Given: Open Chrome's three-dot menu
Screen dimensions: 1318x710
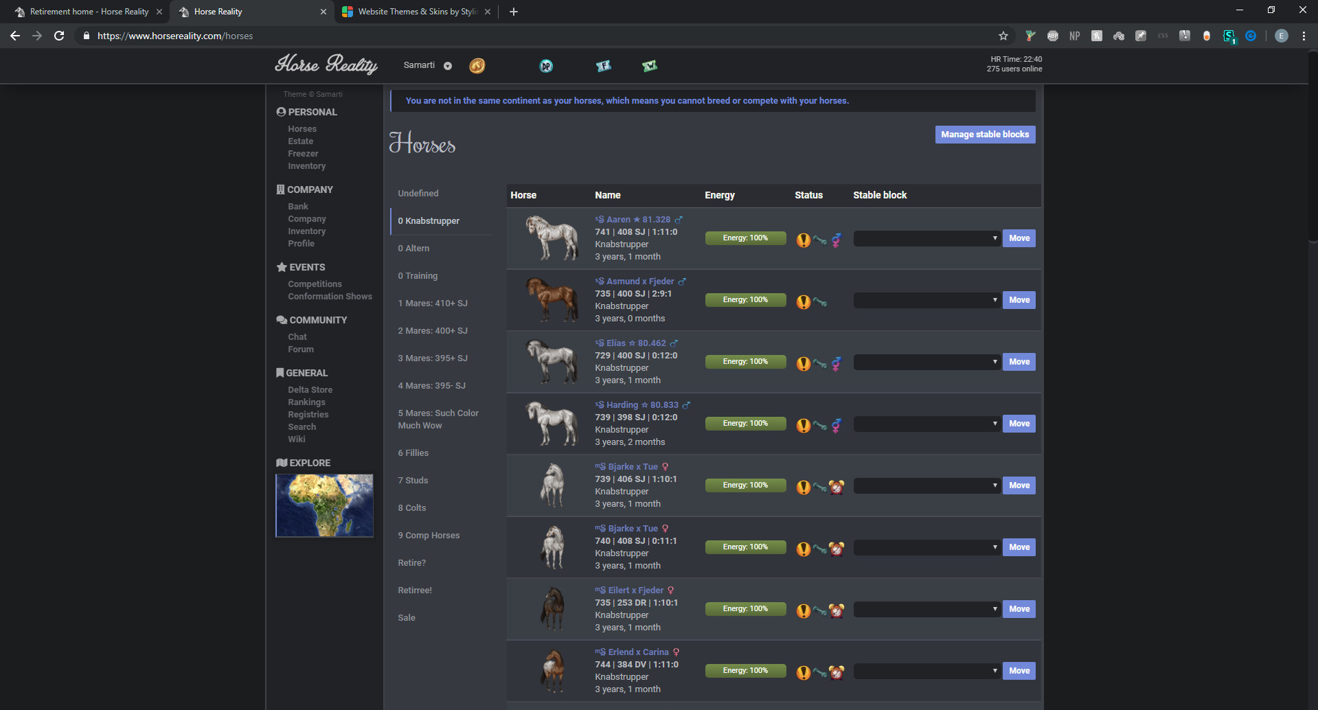Looking at the screenshot, I should coord(1304,36).
